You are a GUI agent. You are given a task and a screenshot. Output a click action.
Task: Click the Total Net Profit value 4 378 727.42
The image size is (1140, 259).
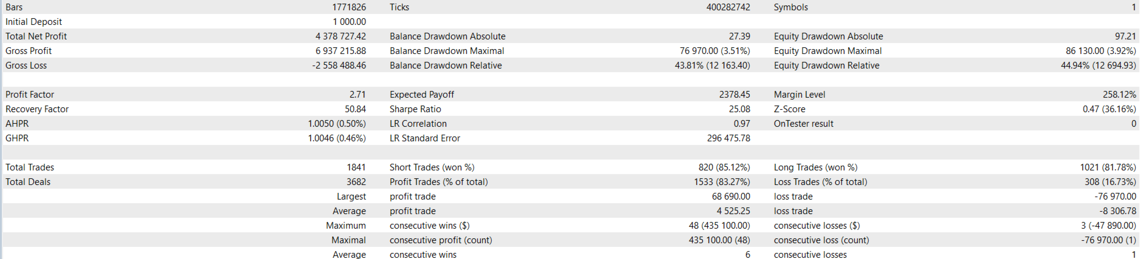click(x=341, y=36)
